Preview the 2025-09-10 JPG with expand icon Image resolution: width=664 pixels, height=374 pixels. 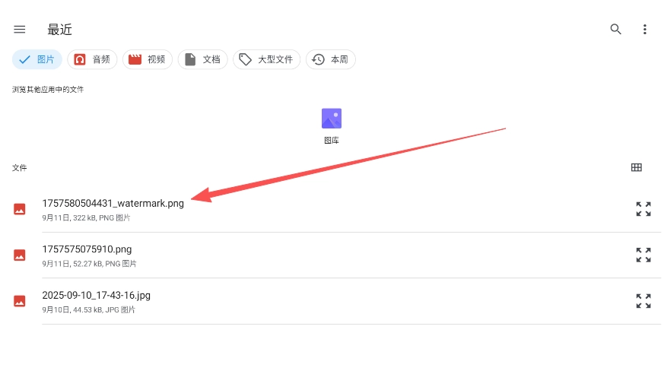pos(643,301)
